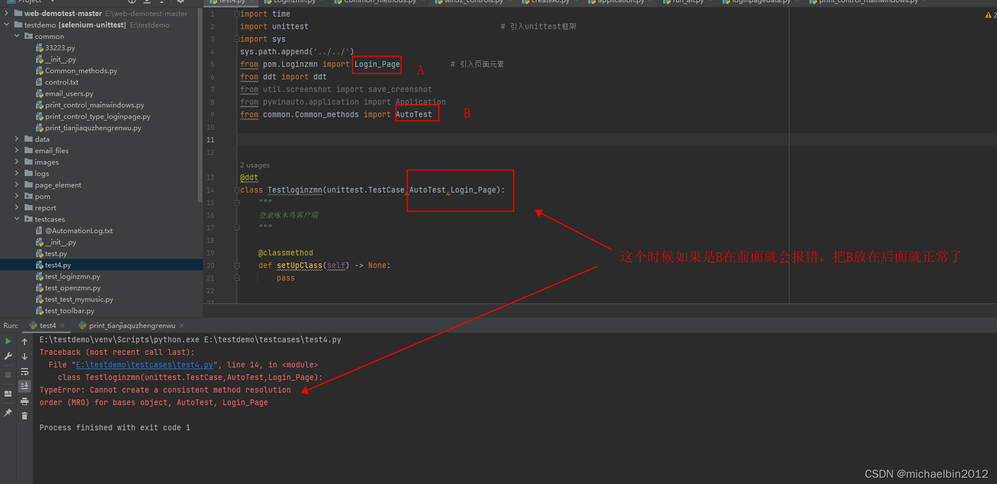Screen dimensions: 997x484
Task: Click Down the stack trace arrow
Action: click(x=25, y=356)
